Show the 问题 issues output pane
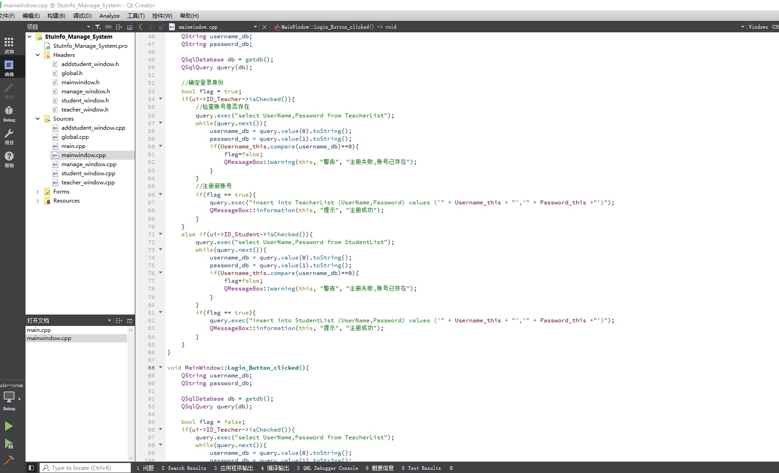 coord(145,468)
